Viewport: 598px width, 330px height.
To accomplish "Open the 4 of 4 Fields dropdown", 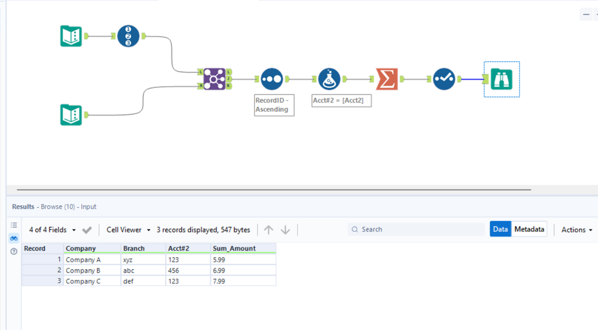I will (52, 230).
